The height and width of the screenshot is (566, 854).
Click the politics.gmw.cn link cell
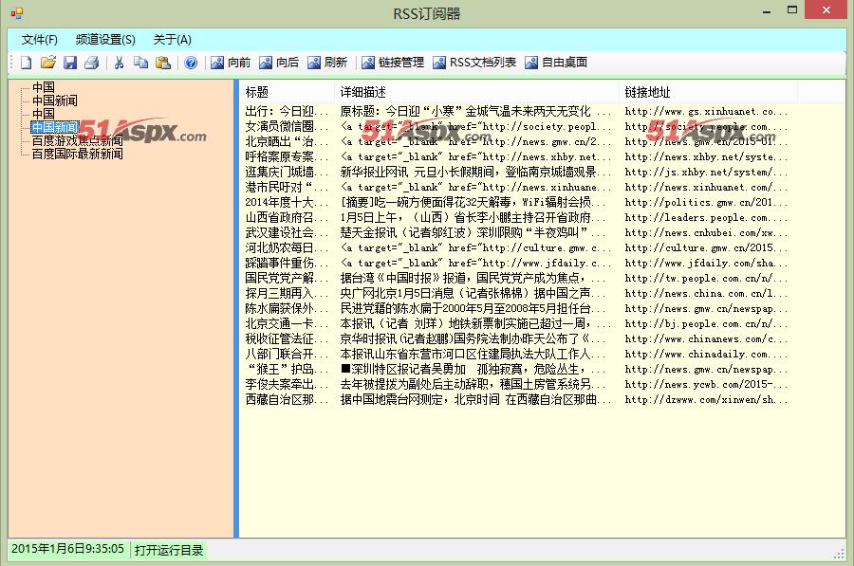pyautogui.click(x=706, y=203)
